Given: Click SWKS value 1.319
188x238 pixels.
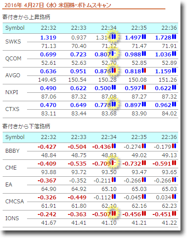Looking at the screenshot, I should 48,37.
